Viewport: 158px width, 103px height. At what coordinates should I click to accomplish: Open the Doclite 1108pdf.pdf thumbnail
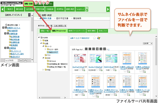pos(95,58)
